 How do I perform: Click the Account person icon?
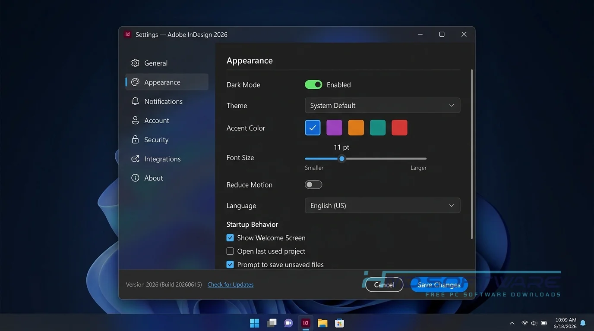tap(135, 121)
